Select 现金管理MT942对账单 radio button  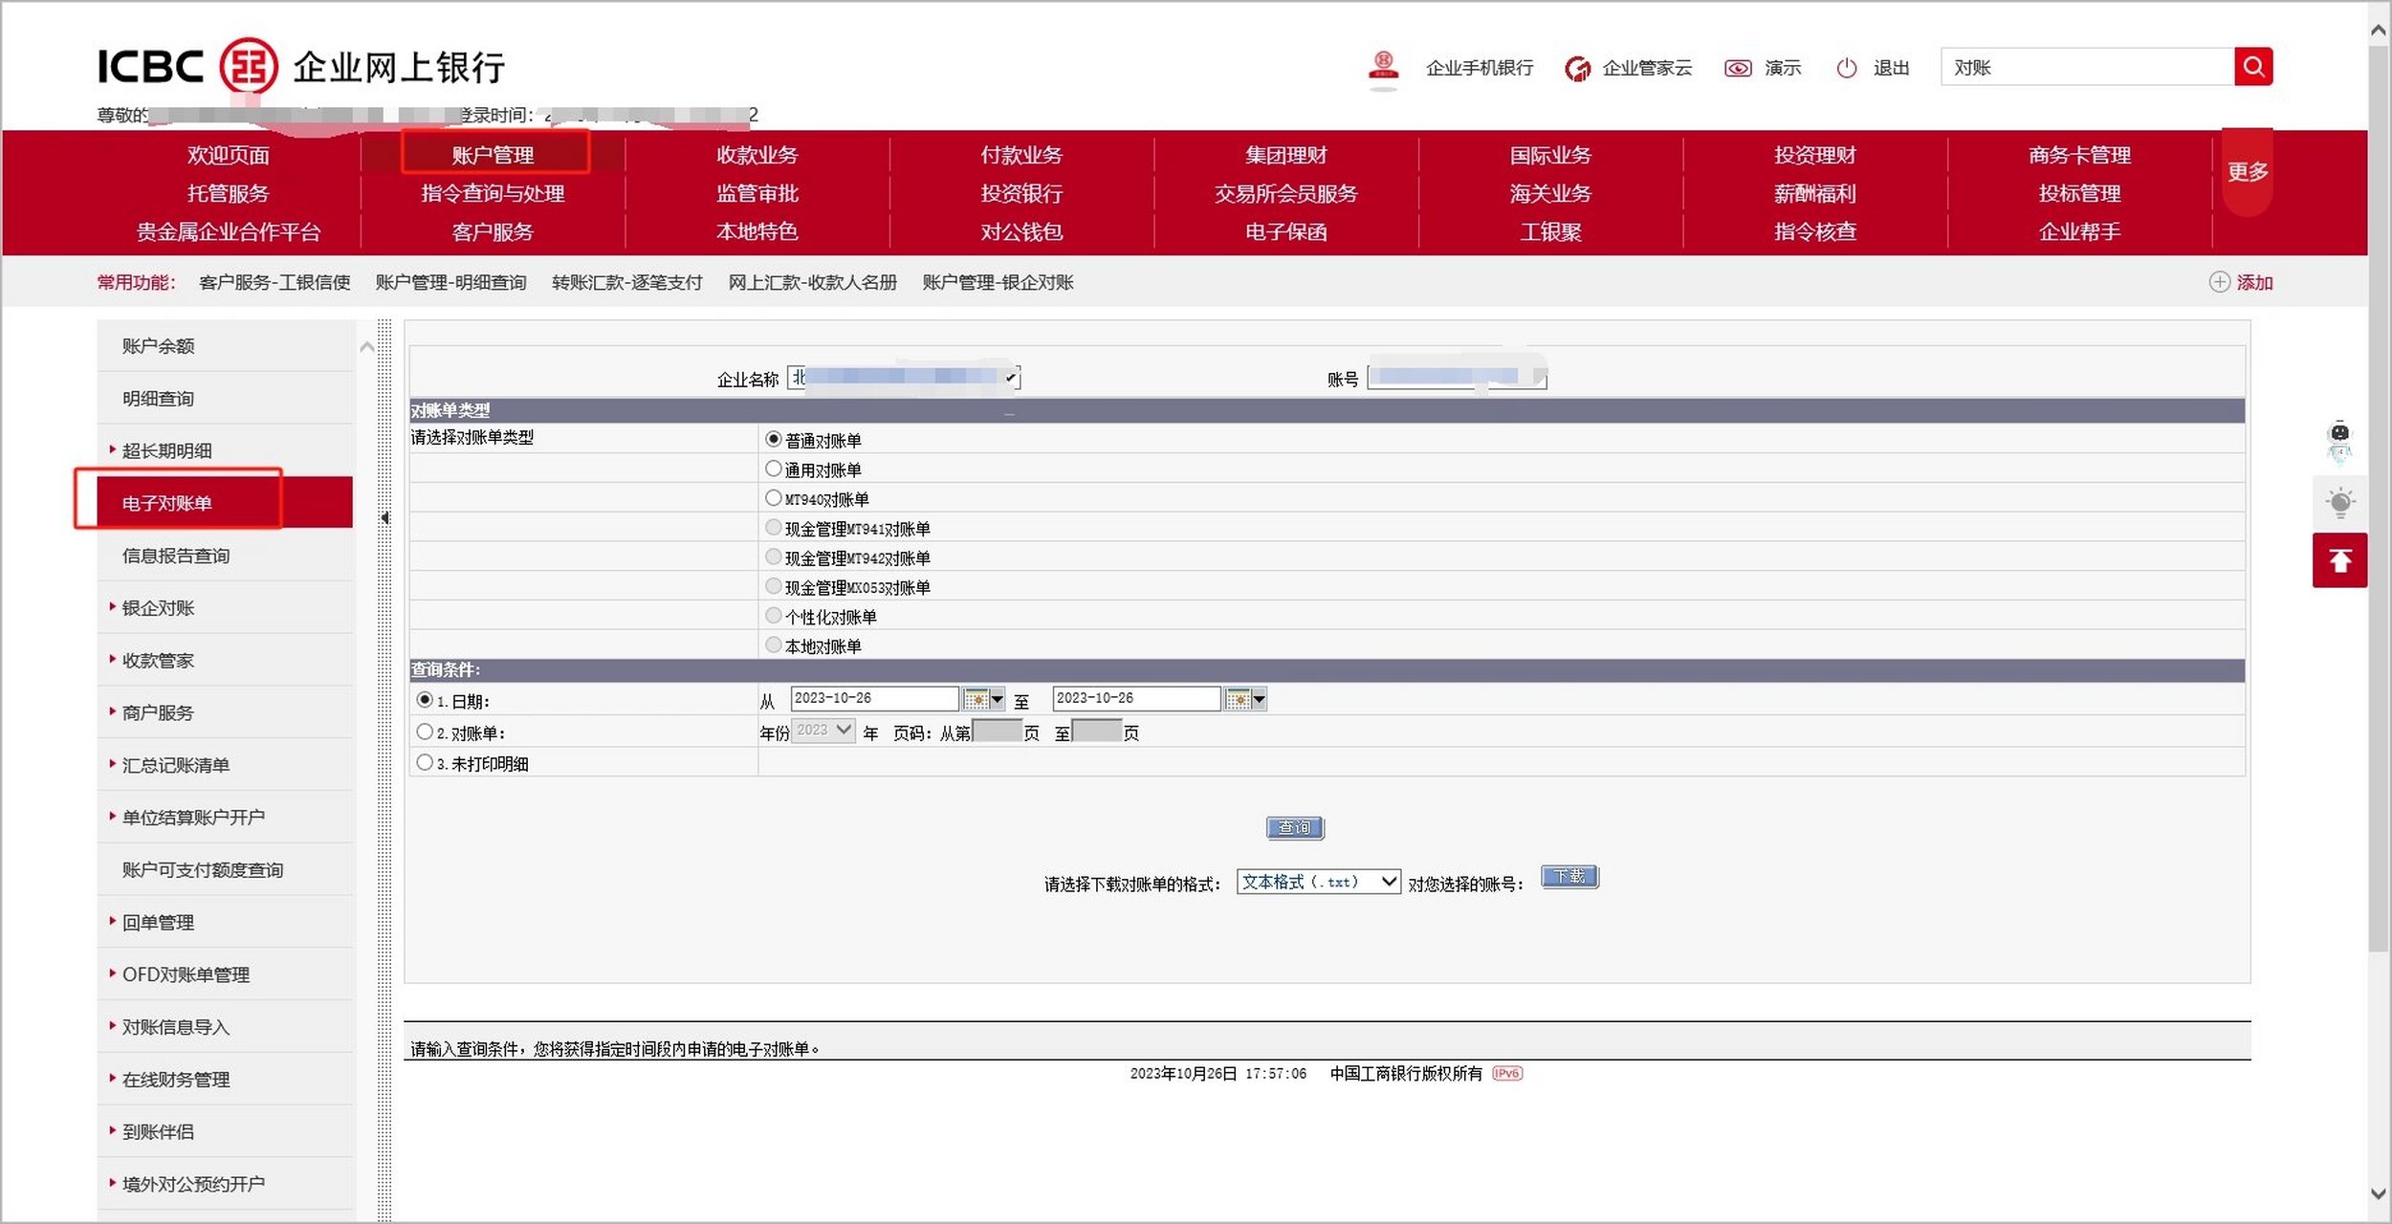773,557
